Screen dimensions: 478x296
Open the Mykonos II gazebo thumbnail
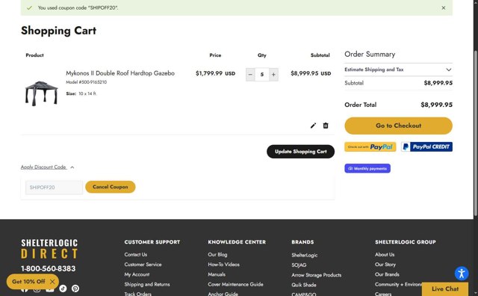click(x=42, y=93)
